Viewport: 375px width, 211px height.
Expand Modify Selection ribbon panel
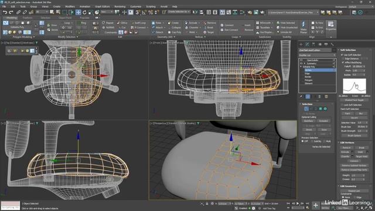click(x=68, y=37)
